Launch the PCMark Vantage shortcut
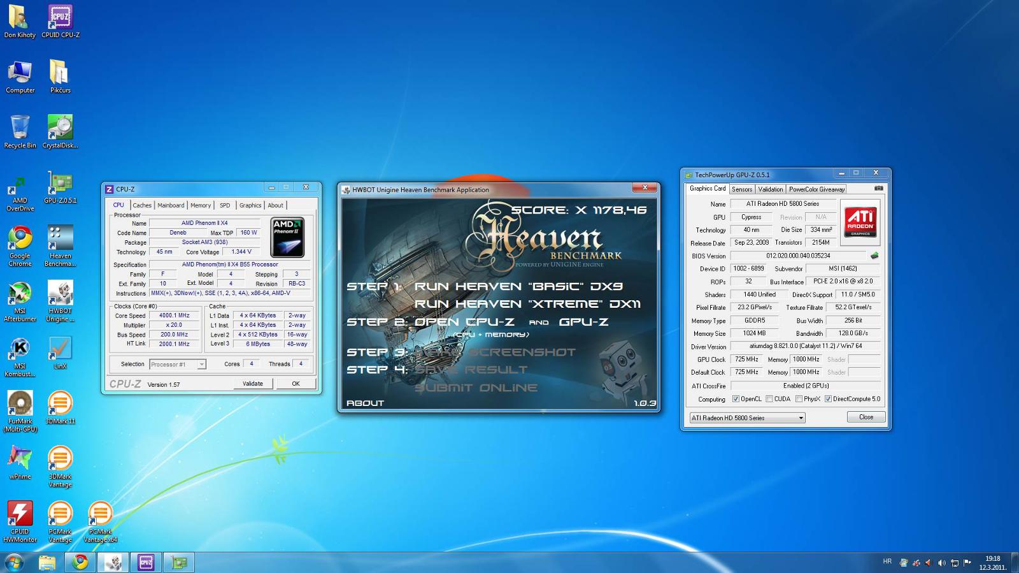The width and height of the screenshot is (1019, 573). point(61,522)
